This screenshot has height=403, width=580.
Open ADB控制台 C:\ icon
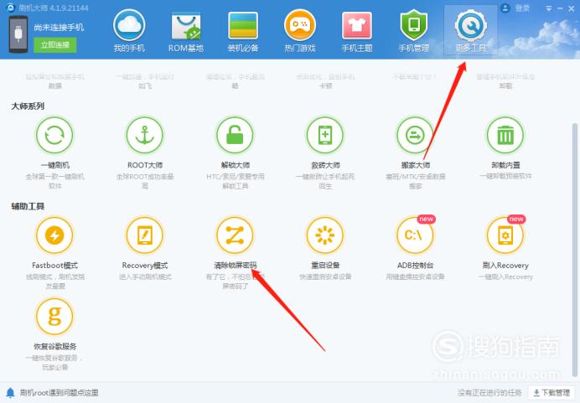tap(415, 235)
